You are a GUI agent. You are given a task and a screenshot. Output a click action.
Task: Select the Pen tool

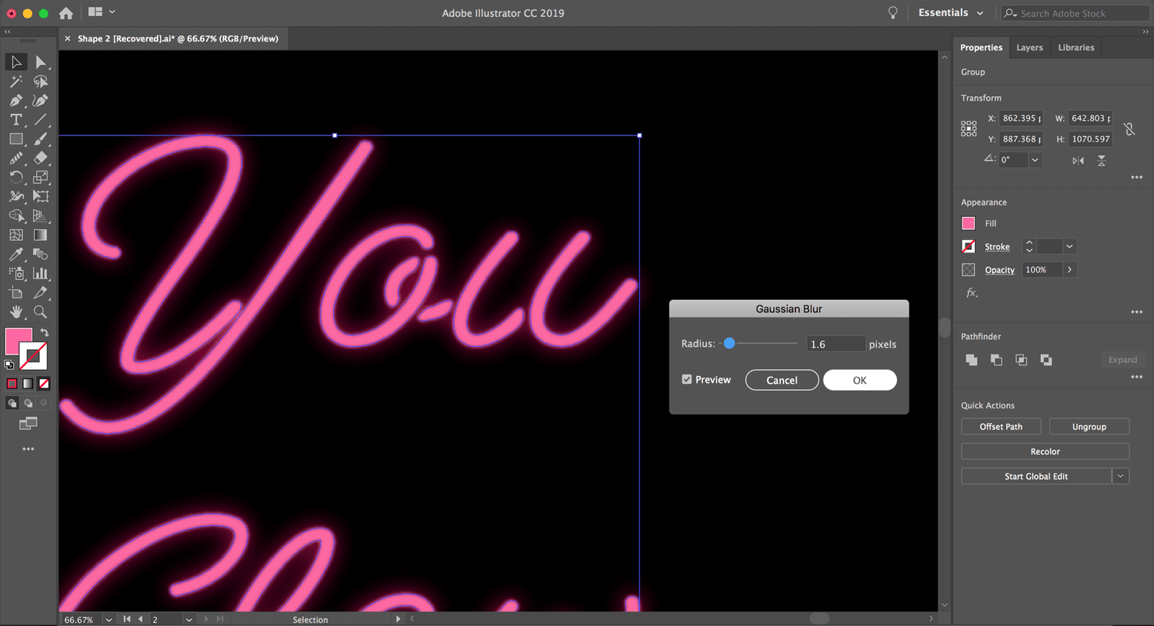[x=15, y=100]
